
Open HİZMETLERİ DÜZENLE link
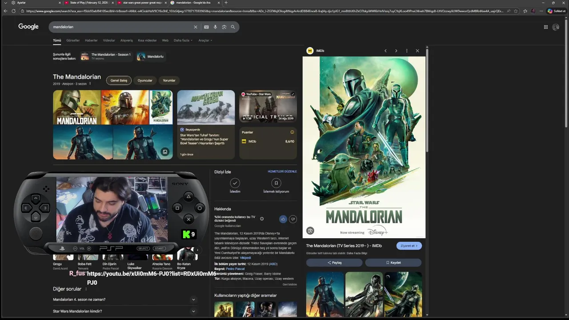click(x=282, y=172)
